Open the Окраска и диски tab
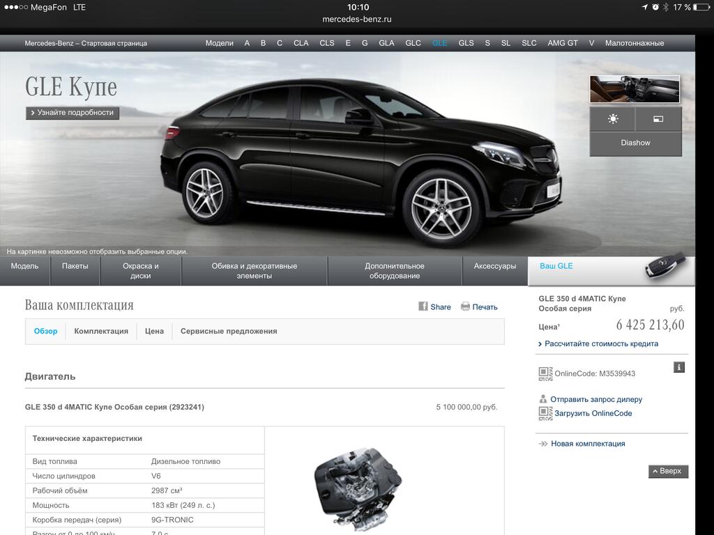Viewport: 714px width, 535px height. [141, 271]
